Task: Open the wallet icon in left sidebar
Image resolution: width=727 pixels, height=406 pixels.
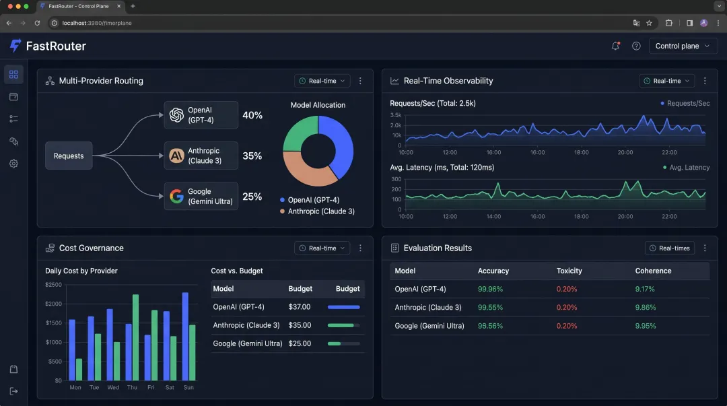Action: 13,96
